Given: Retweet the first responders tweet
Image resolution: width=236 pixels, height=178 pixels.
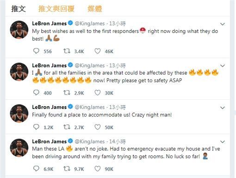Looking at the screenshot, I should click(x=67, y=51).
